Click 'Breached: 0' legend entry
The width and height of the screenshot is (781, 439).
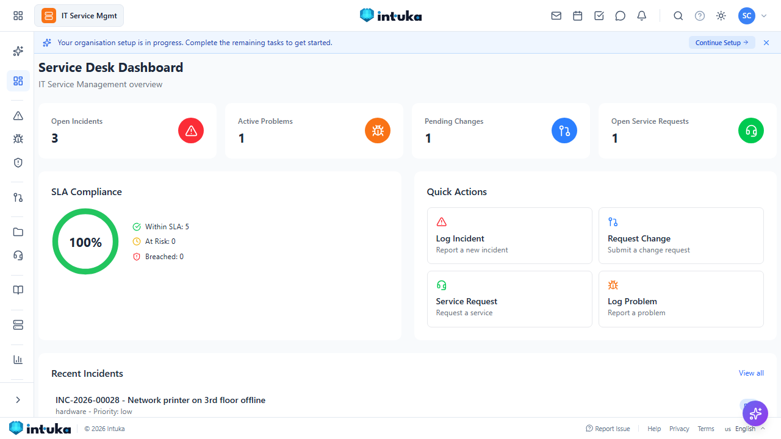pyautogui.click(x=158, y=257)
